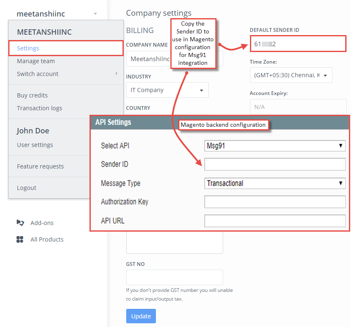Open Buy credits menu entry
Viewport: 351px width, 327px height.
point(32,95)
